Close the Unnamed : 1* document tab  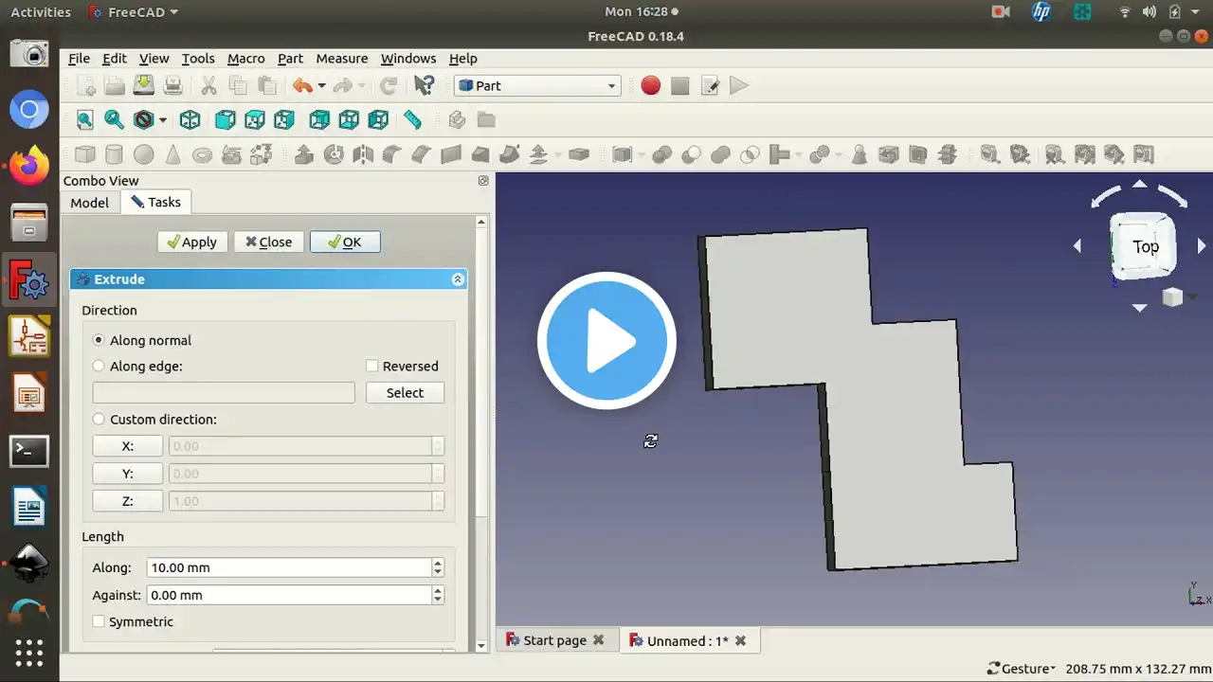[741, 640]
